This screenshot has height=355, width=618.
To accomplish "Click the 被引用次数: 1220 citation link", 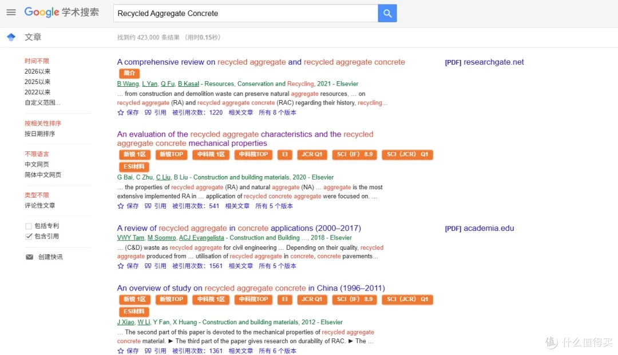I will 197,113.
